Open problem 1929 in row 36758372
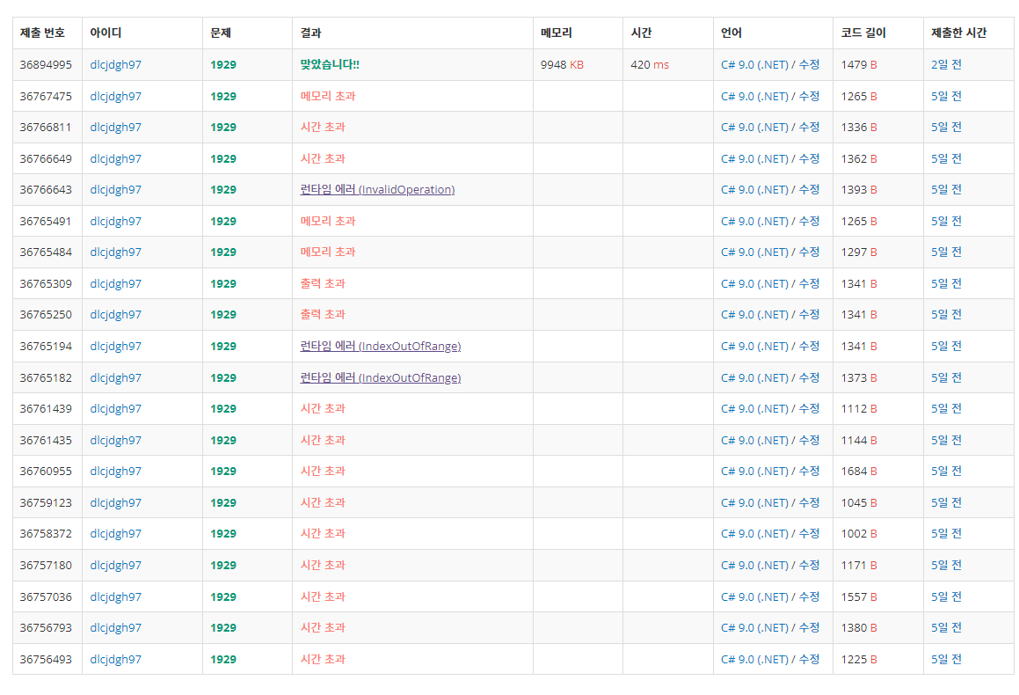1019x695 pixels. point(223,533)
